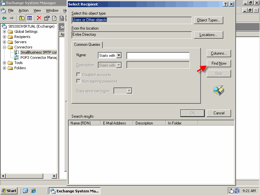The width and height of the screenshot is (260, 195).
Task: Toggle the Disabled accounts checkbox
Action: 78,75
